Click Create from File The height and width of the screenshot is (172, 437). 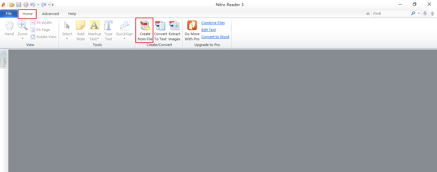[145, 31]
